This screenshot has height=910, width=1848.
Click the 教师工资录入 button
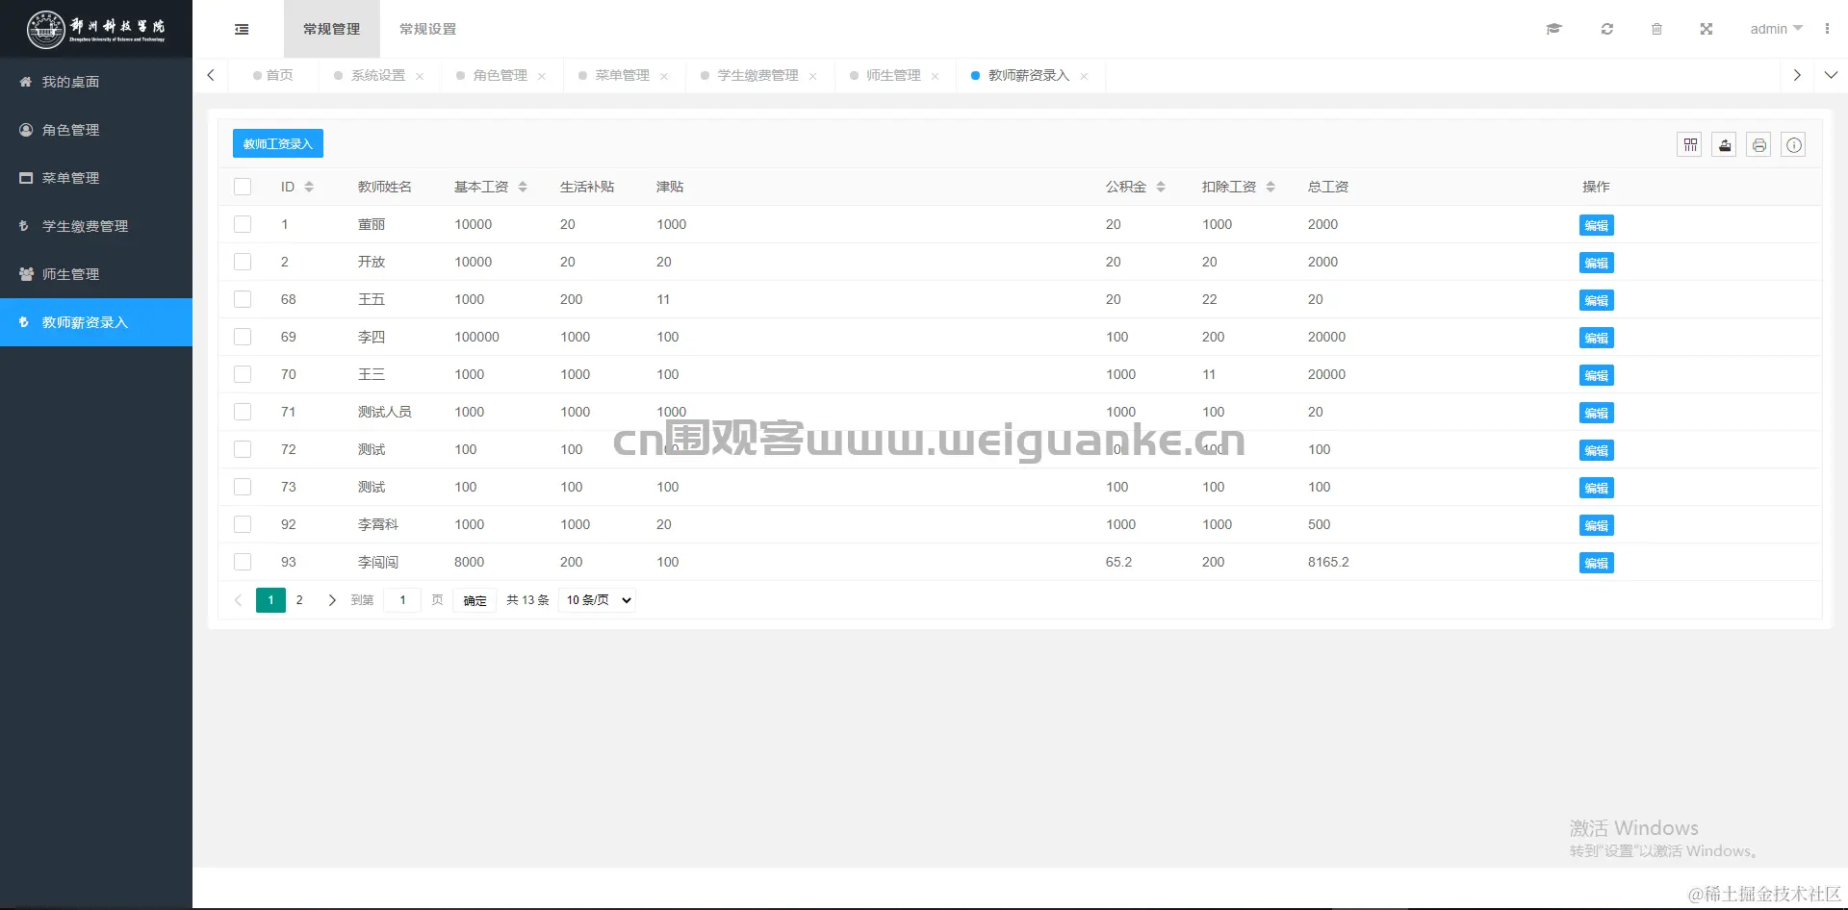(x=278, y=143)
